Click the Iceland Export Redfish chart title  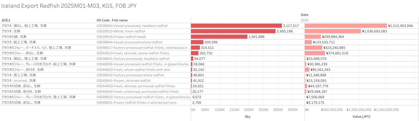coord(69,6)
